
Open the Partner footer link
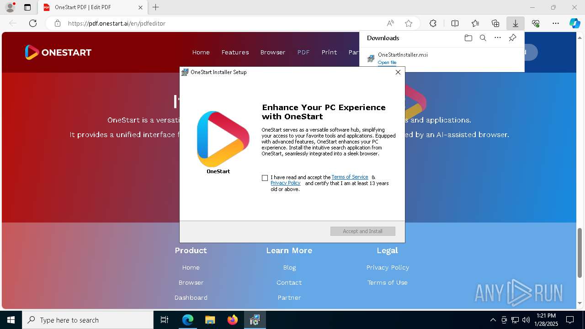click(x=289, y=297)
